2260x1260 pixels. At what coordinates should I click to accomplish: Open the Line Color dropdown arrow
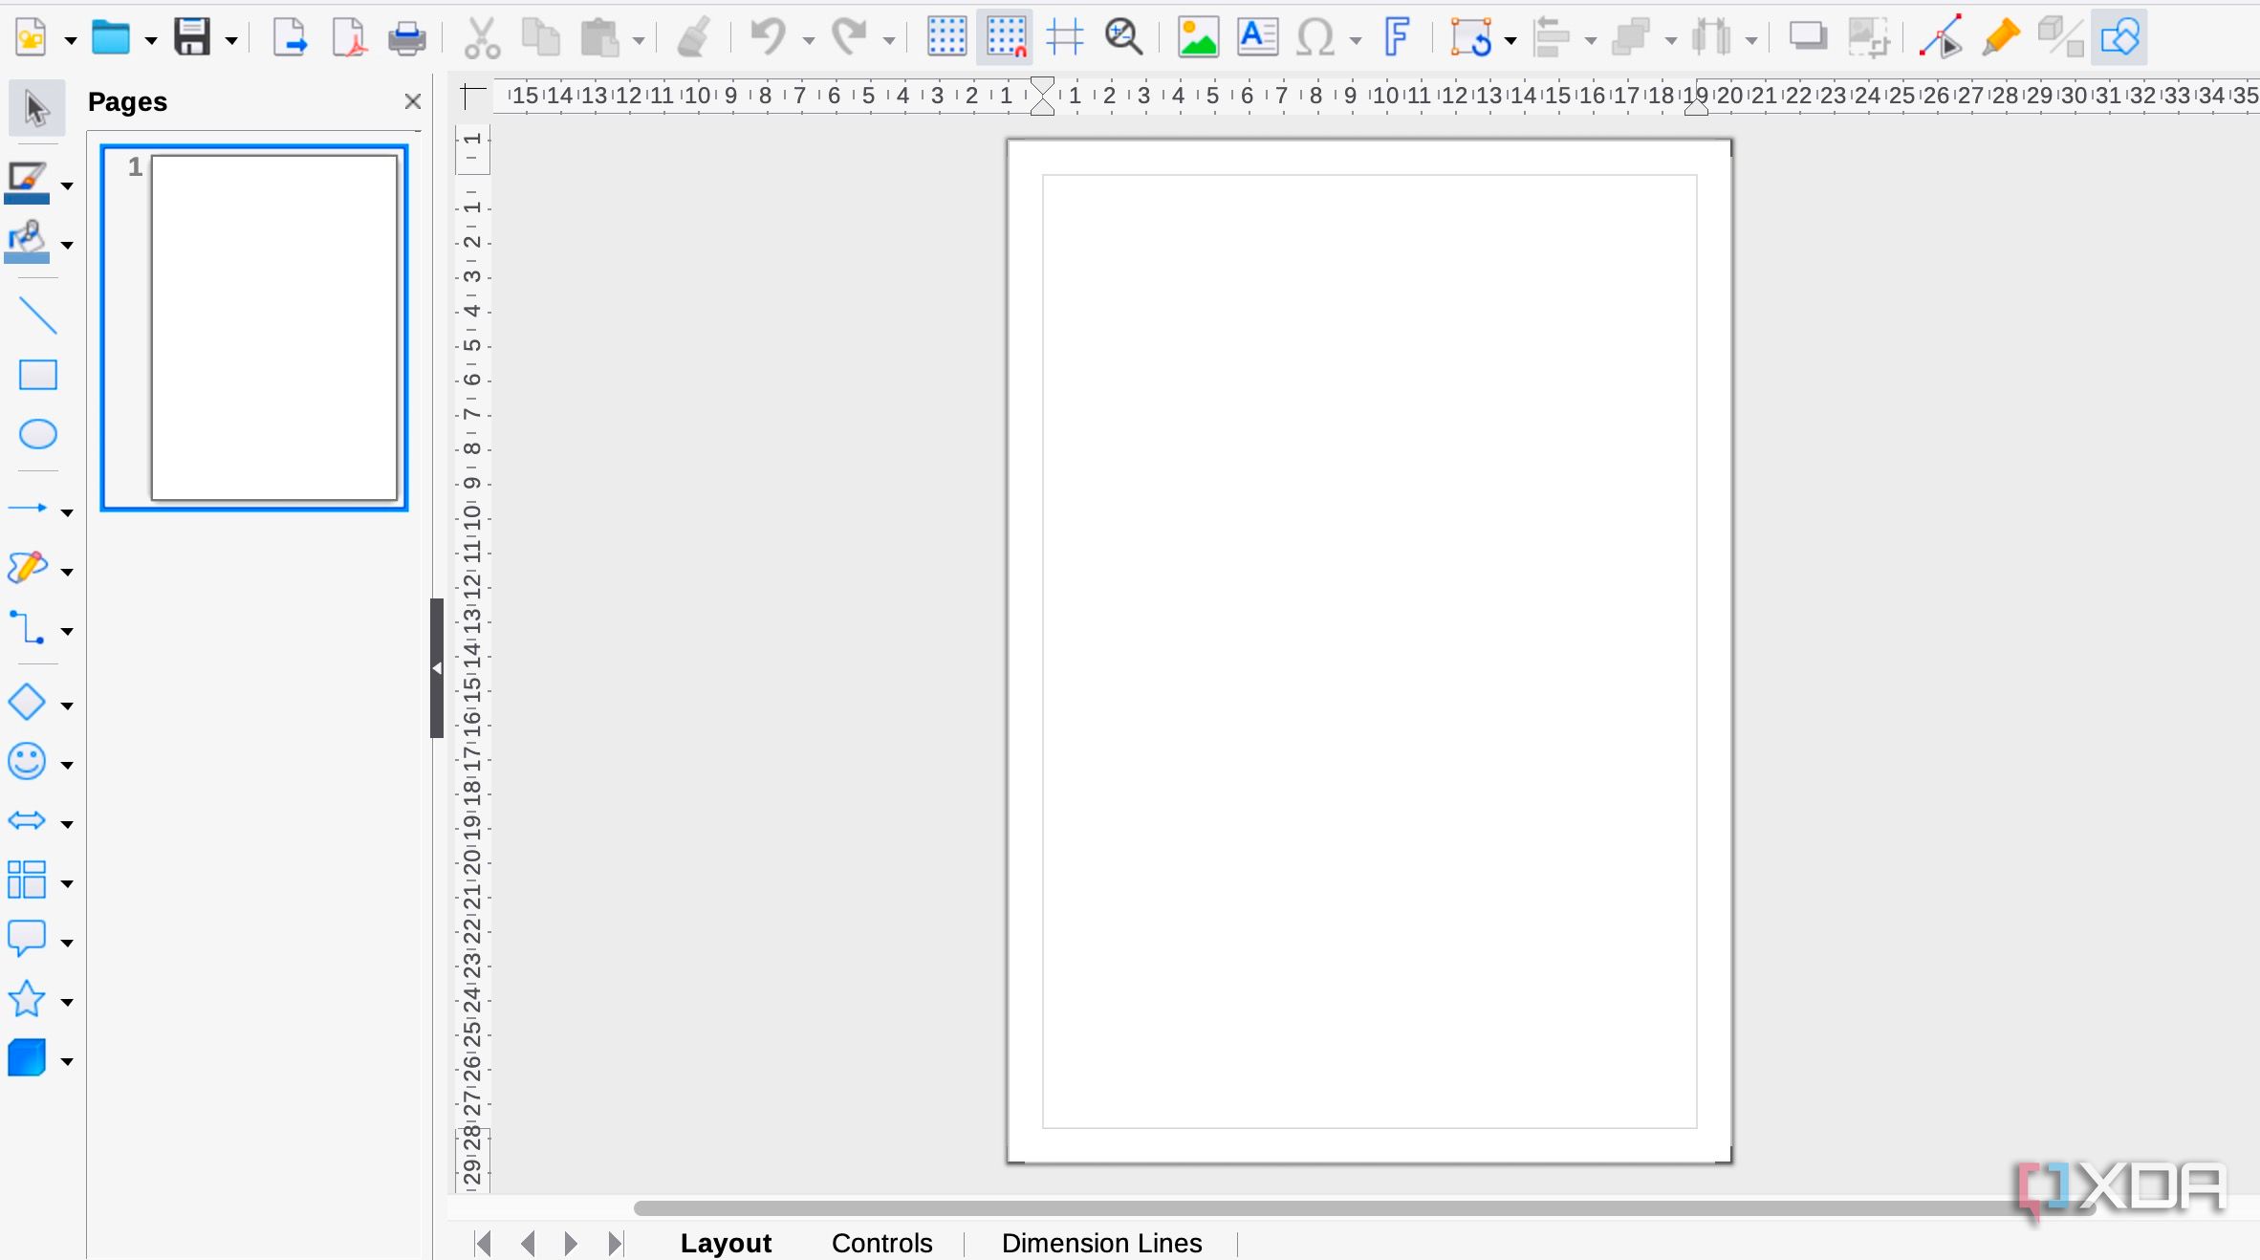click(67, 185)
